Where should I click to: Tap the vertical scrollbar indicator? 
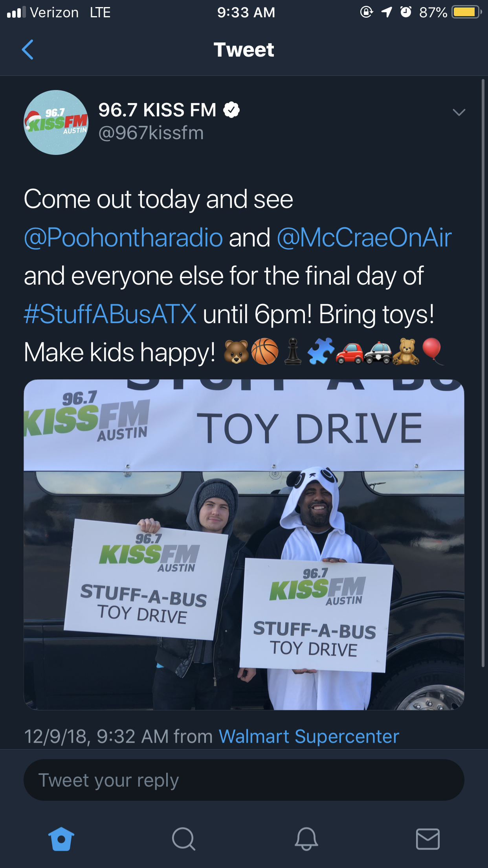pyautogui.click(x=483, y=373)
